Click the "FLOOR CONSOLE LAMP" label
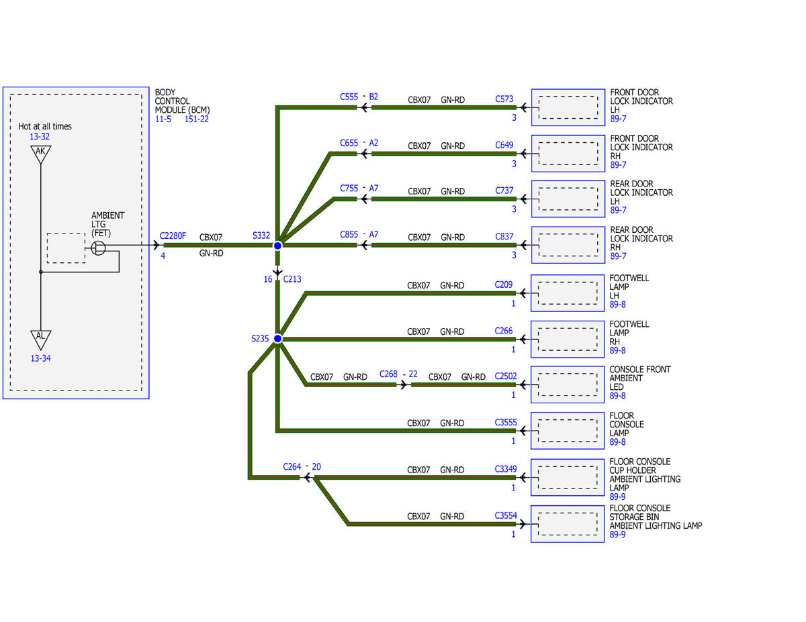Image resolution: width=806 pixels, height=622 pixels. [x=627, y=424]
